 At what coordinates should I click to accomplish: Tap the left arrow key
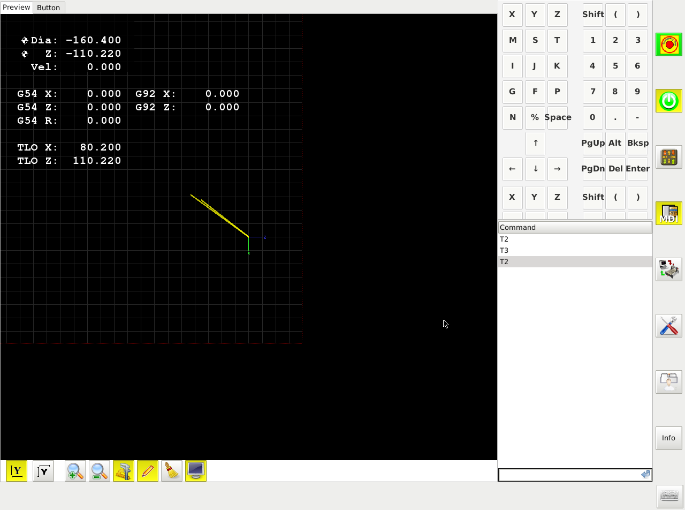[513, 169]
